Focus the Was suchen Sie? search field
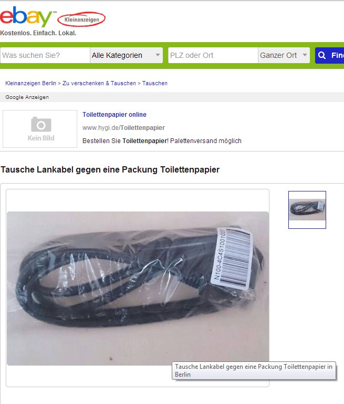Viewport: 344px width, 404px height. (x=45, y=55)
